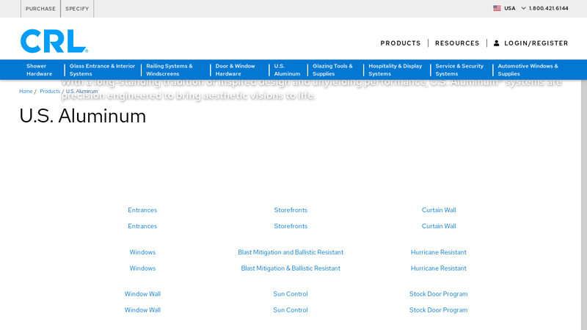Open Blast Mitigation and Ballistic Resistant link

pos(291,252)
